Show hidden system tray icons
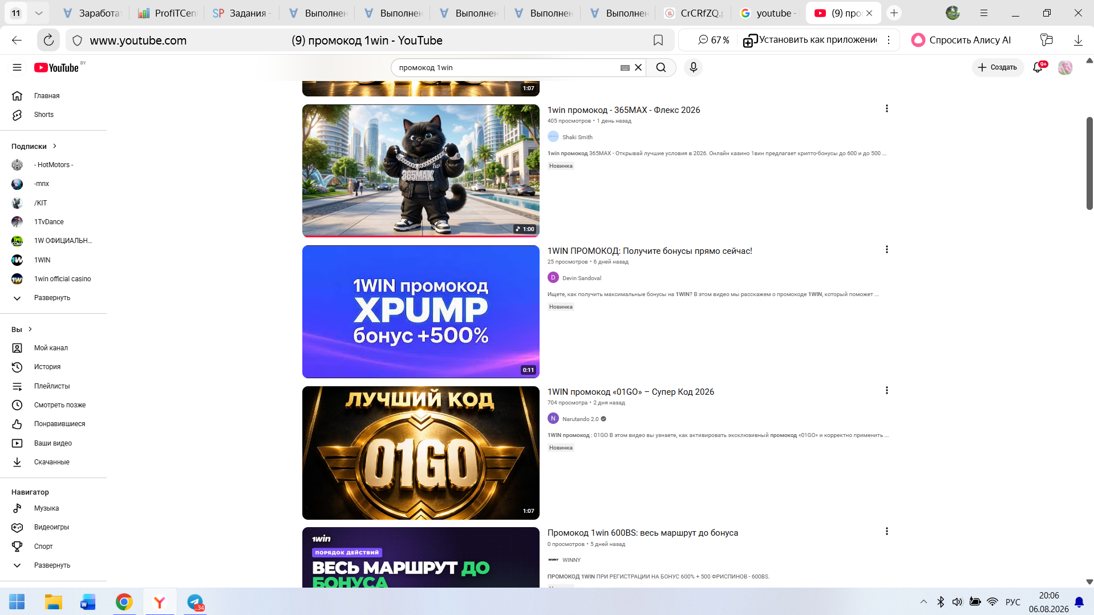This screenshot has width=1094, height=615. point(923,602)
